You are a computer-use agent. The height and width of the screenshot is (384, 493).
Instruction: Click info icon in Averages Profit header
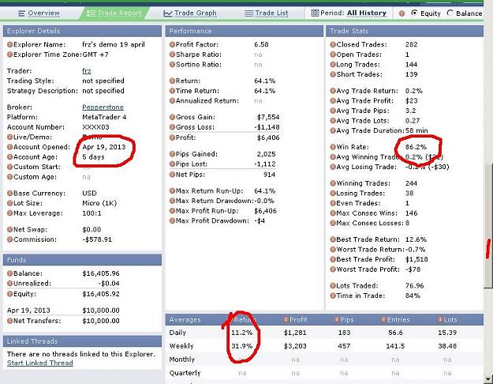point(286,319)
